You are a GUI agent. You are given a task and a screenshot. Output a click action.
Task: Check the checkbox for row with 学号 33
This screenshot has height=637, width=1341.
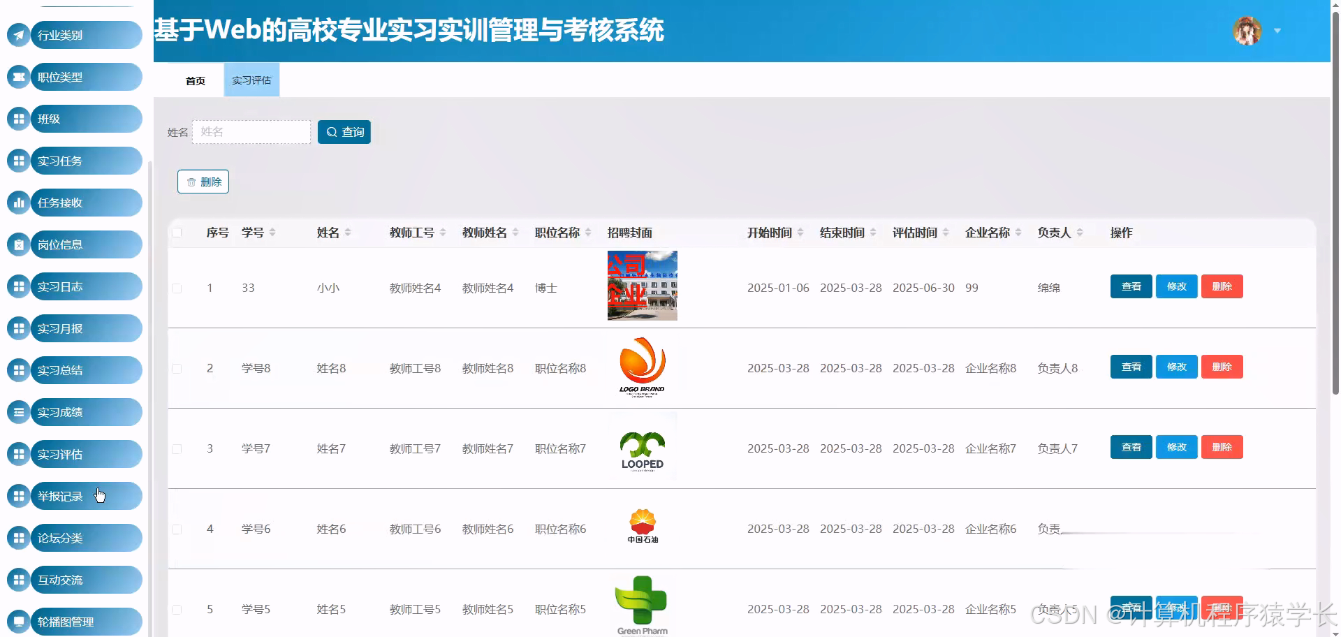pos(177,287)
